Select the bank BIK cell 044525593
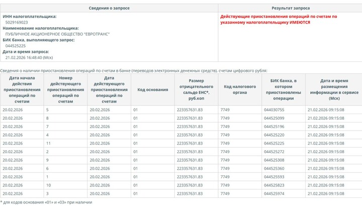The height and width of the screenshot is (207, 362). click(x=274, y=177)
